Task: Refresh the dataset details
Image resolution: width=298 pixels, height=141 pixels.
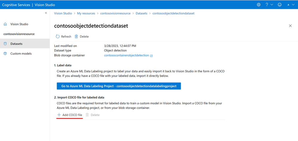Action: [x=64, y=37]
